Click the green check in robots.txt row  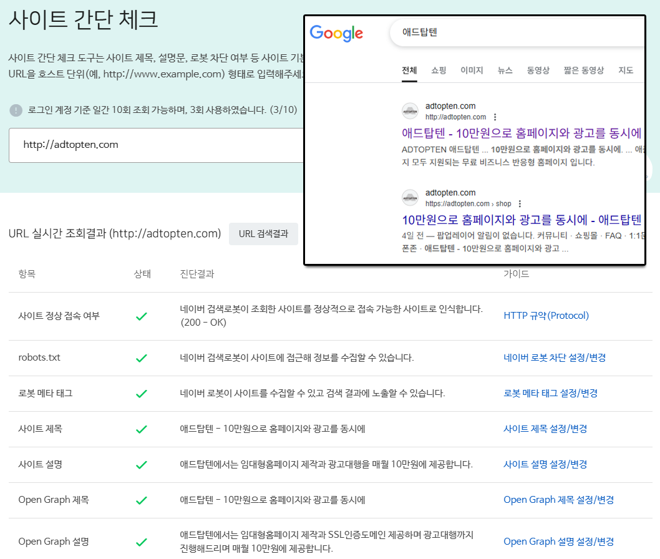(142, 358)
